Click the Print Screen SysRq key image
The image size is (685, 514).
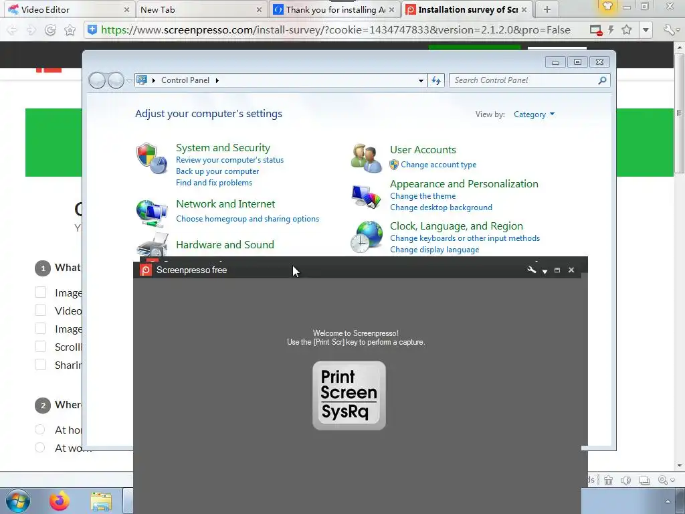pos(349,396)
